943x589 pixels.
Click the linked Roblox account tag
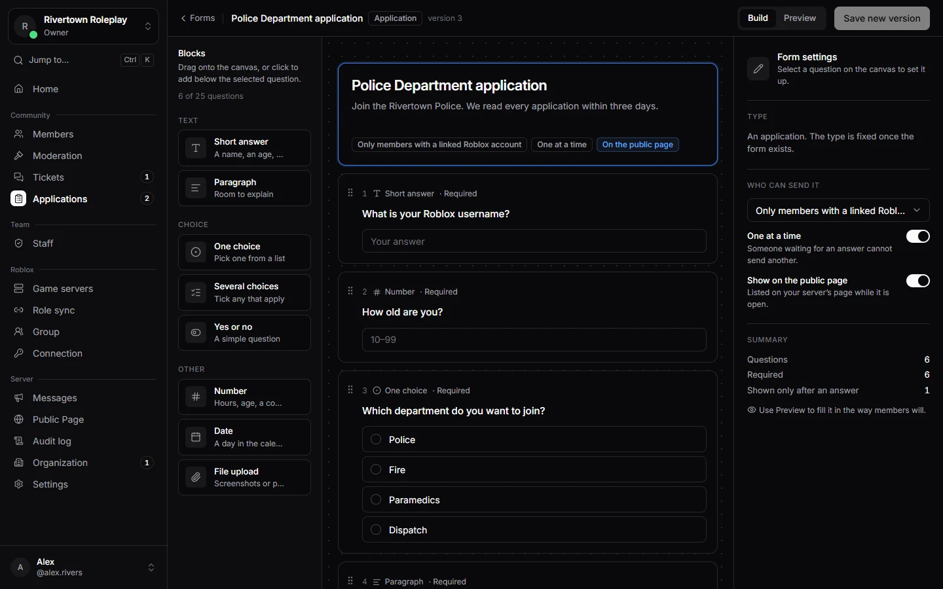tap(439, 145)
